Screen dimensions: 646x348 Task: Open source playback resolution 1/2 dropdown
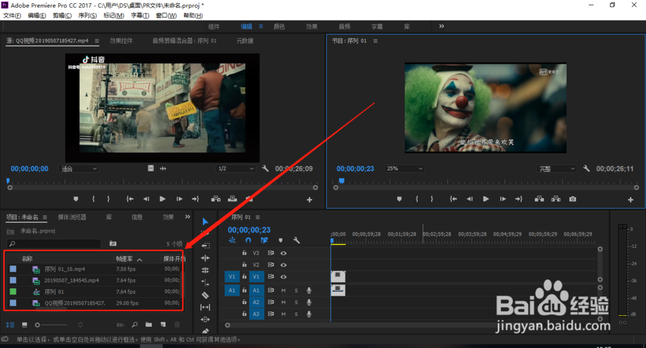tap(236, 169)
